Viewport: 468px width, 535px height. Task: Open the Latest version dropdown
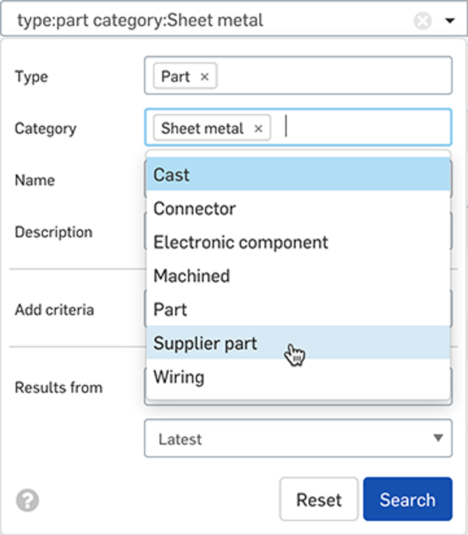(x=298, y=438)
